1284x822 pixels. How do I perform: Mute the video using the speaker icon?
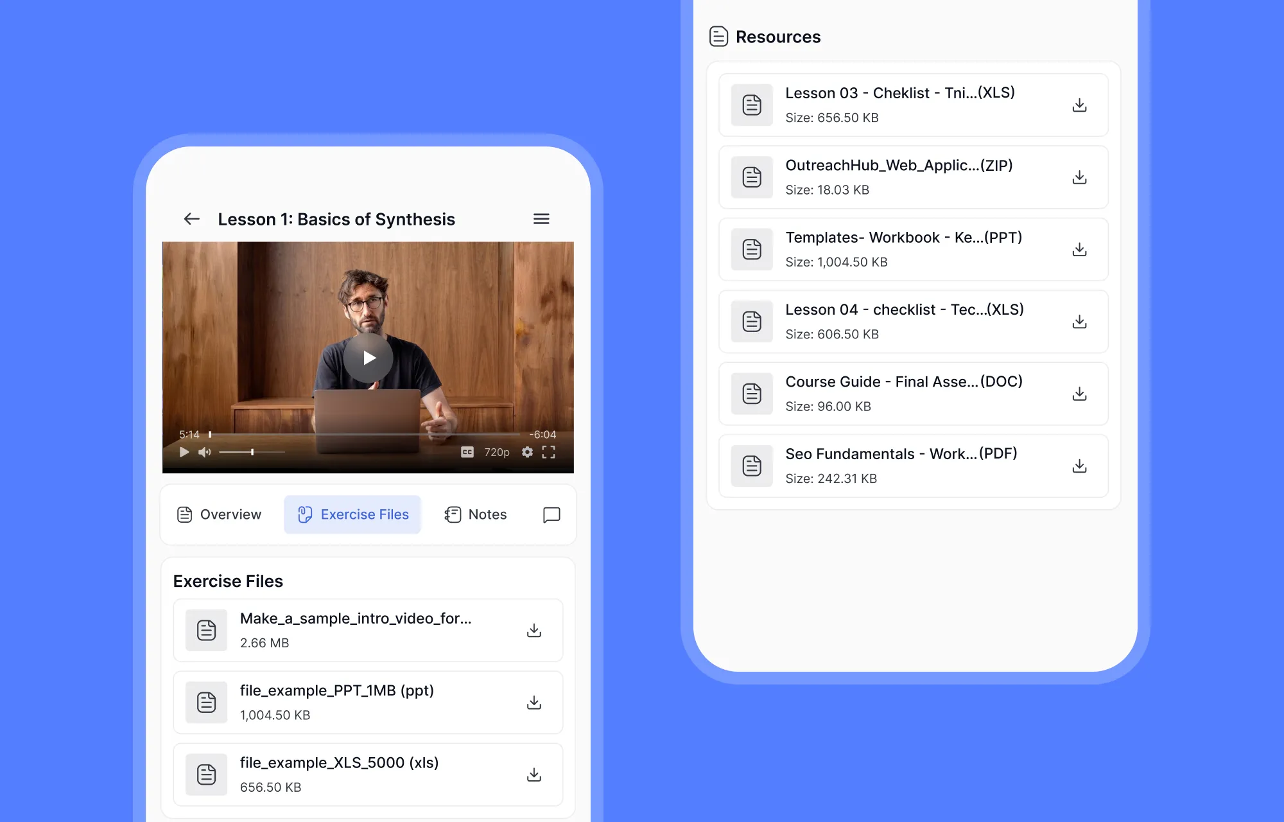(204, 452)
